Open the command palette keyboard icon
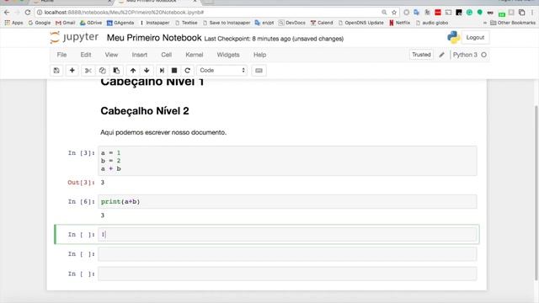Image resolution: width=539 pixels, height=303 pixels. (x=259, y=71)
